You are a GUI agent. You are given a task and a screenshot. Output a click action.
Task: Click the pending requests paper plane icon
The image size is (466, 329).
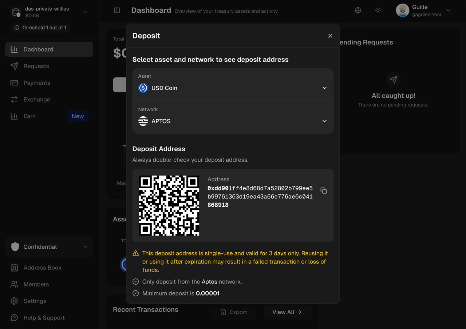coord(394,80)
